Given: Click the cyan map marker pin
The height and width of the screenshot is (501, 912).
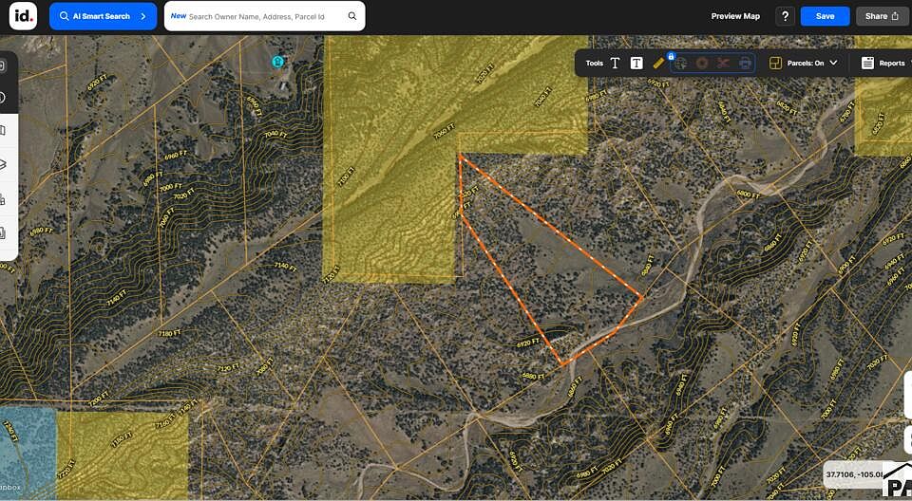Looking at the screenshot, I should (x=278, y=61).
